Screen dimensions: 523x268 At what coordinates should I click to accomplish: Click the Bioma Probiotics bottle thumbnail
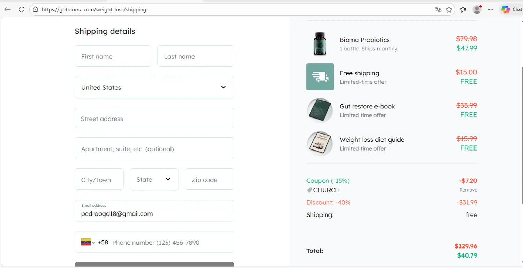coord(320,44)
